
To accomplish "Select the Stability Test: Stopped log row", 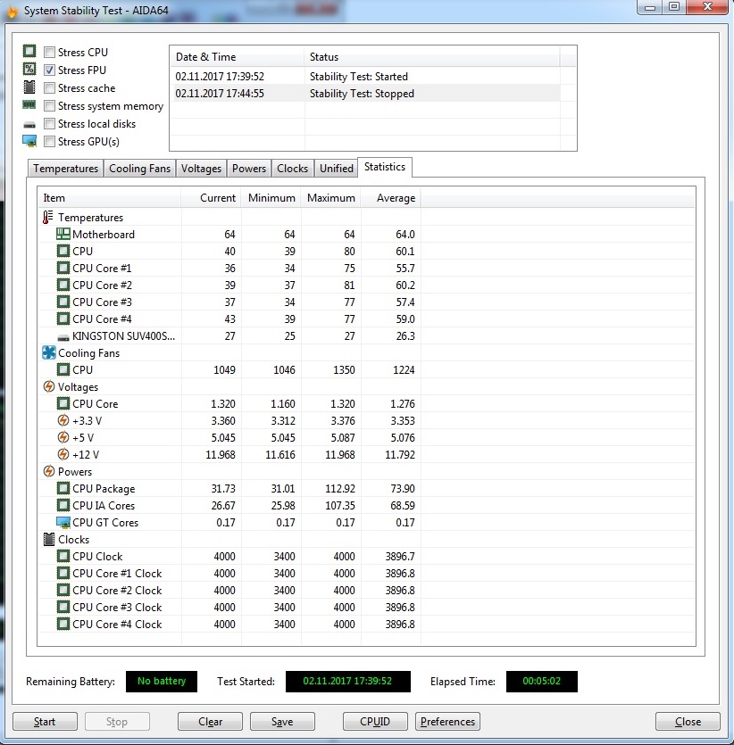I will (365, 93).
